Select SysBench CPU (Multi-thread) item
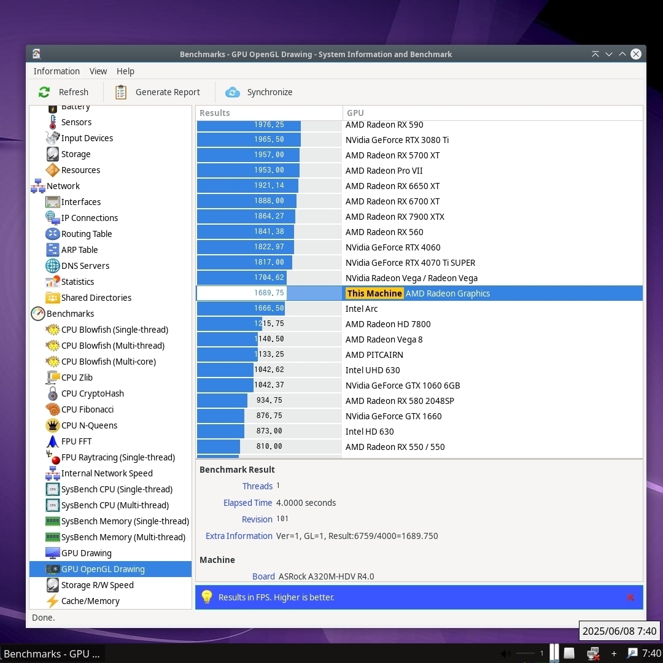 (x=115, y=505)
